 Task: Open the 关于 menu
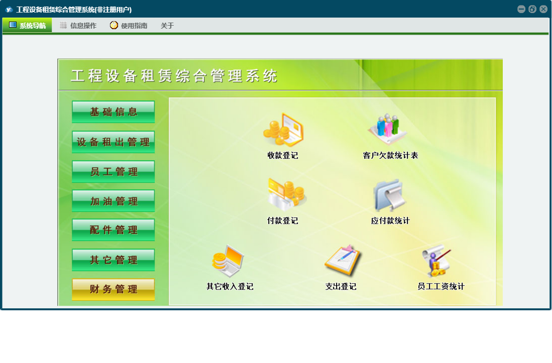pyautogui.click(x=167, y=26)
